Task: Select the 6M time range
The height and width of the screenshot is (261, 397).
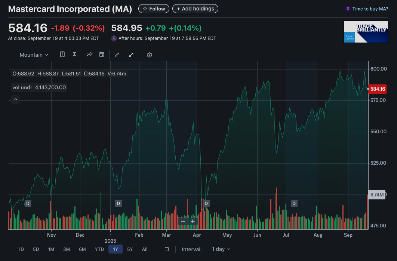Action: click(x=82, y=249)
